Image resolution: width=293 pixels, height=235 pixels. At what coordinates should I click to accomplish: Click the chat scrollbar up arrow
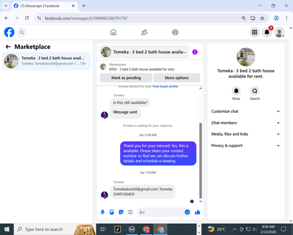tap(200, 88)
